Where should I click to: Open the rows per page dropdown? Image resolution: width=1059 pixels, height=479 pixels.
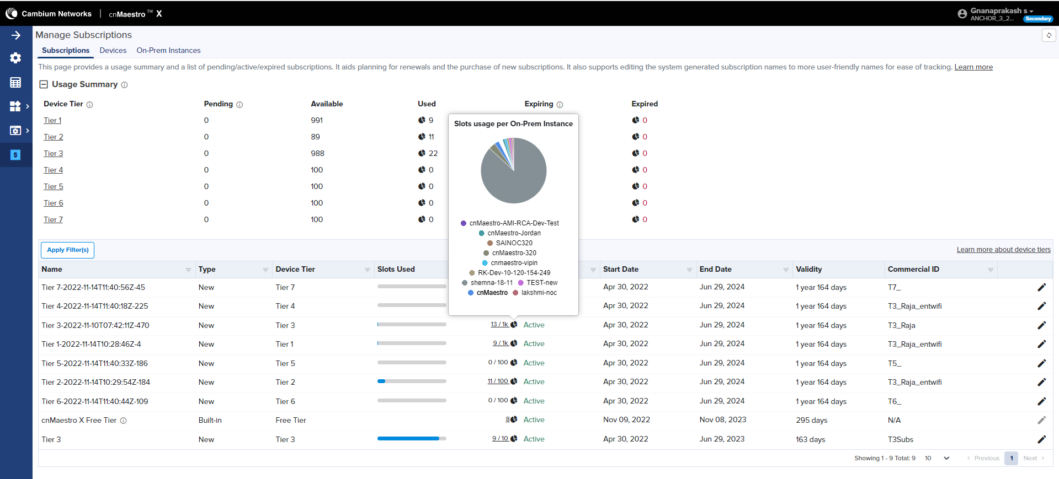coord(937,458)
